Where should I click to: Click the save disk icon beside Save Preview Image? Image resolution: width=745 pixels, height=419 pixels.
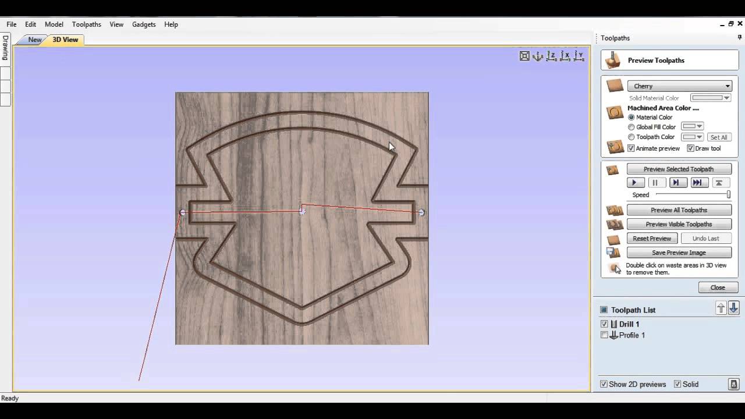click(613, 253)
